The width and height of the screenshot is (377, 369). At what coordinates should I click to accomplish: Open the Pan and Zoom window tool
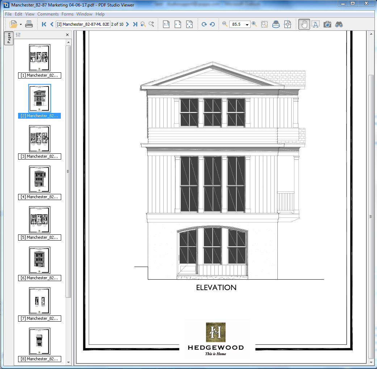click(x=287, y=24)
